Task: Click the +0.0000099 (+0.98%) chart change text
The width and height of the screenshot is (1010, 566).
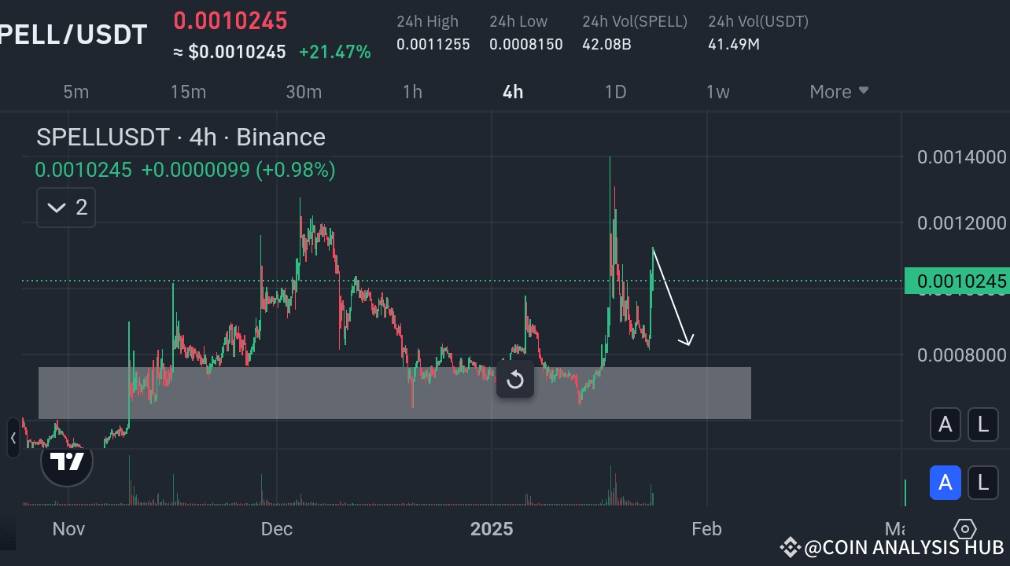Action: tap(238, 170)
